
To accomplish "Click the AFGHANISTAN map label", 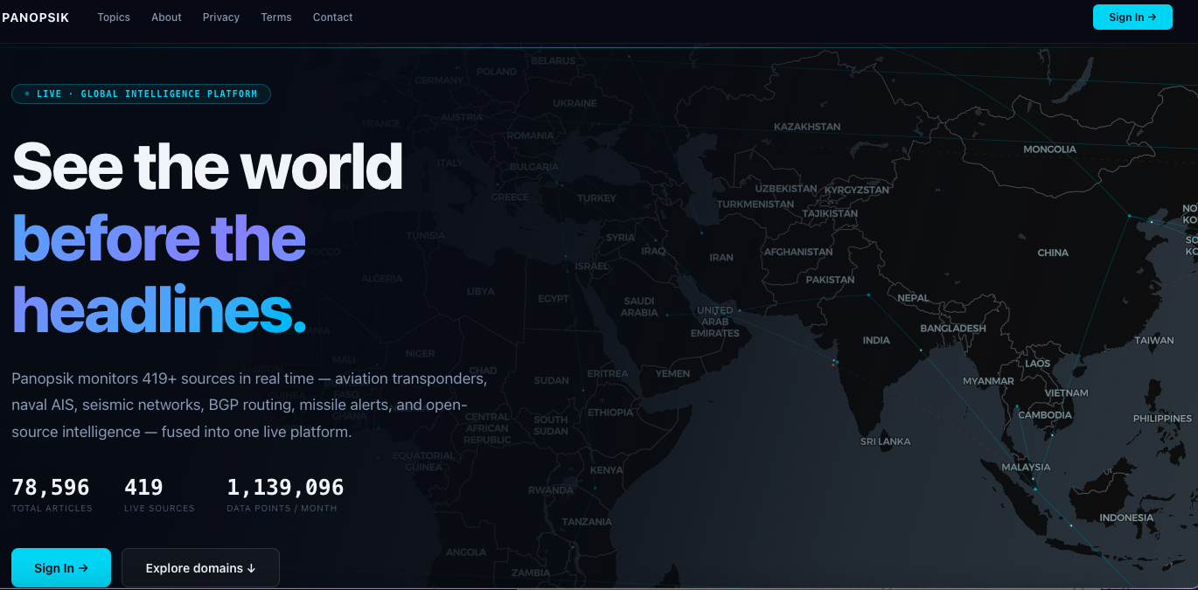I will [x=798, y=252].
